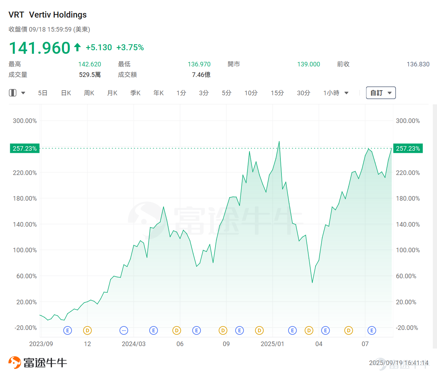Switch to the 10分 interval
This screenshot has width=437, height=377.
(x=251, y=93)
